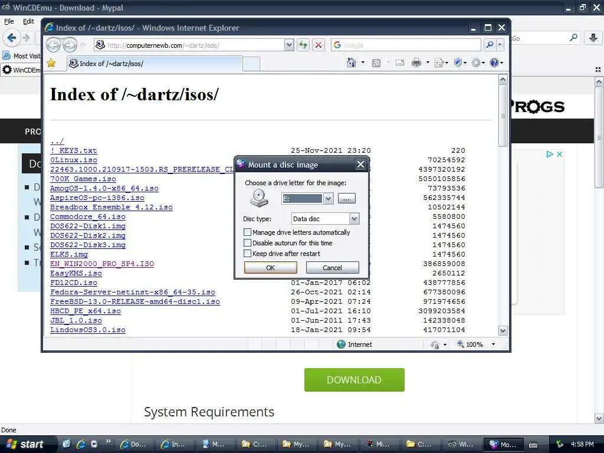This screenshot has height=453, width=604.
Task: Click the IE refresh page icon
Action: 303,45
